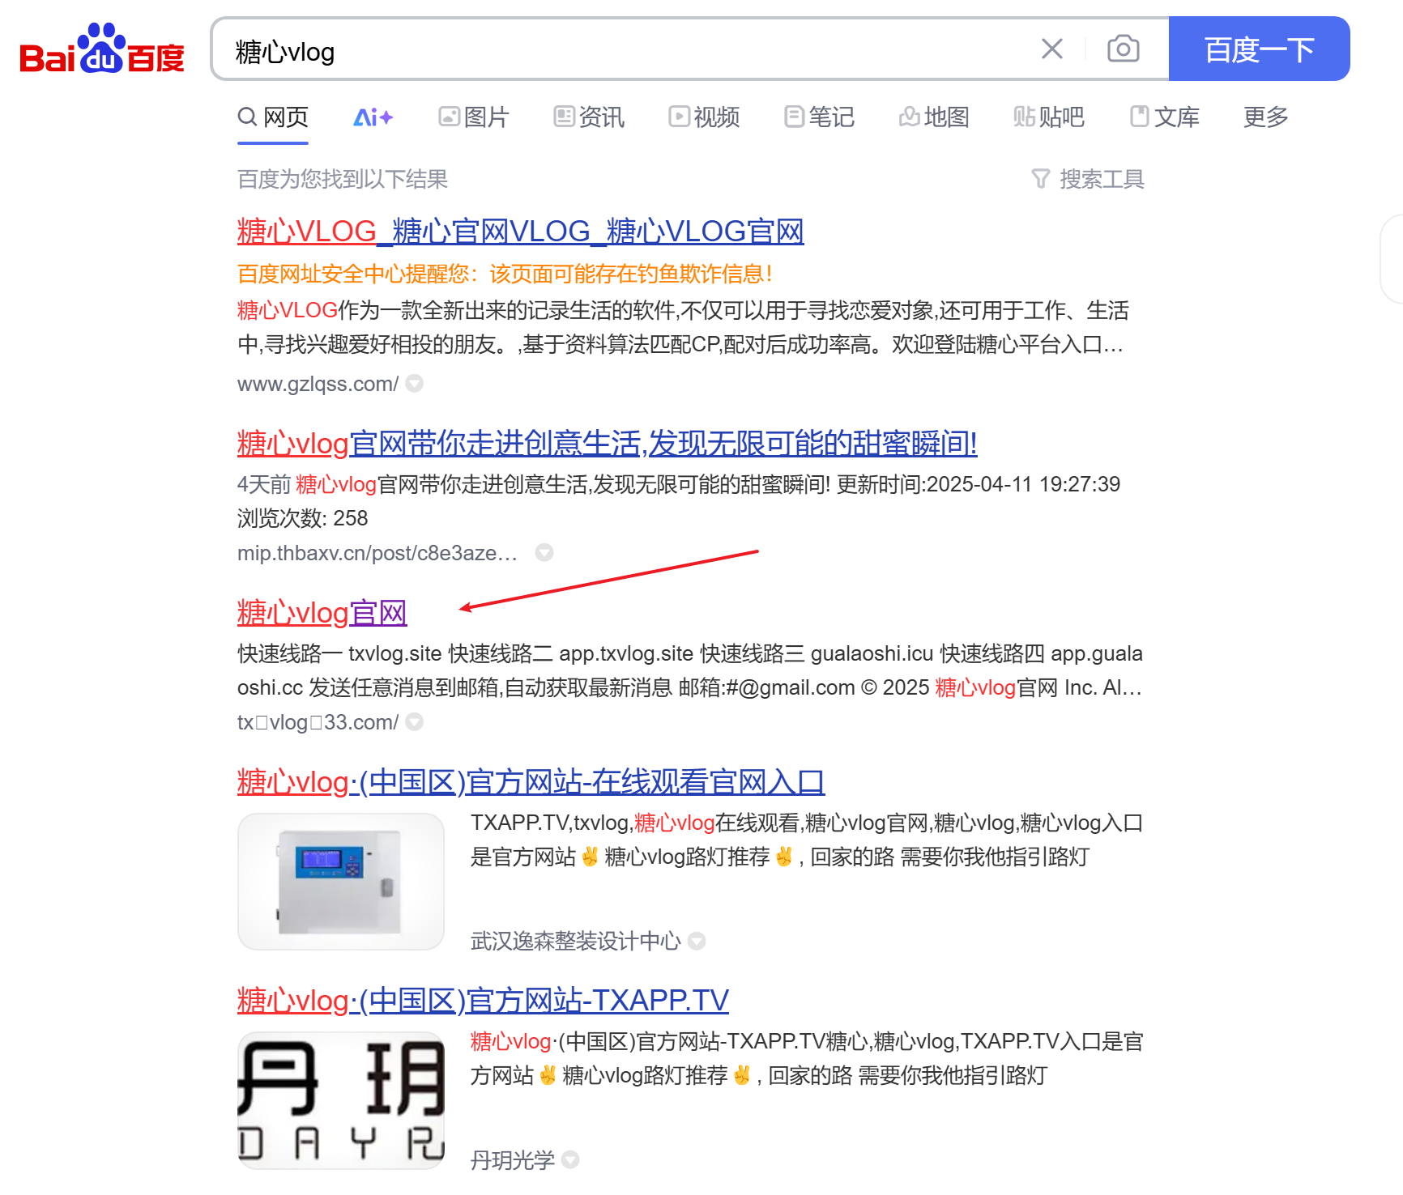1403x1195 pixels.
Task: Expand dropdown beside www.gzlqss.com URL
Action: (415, 384)
